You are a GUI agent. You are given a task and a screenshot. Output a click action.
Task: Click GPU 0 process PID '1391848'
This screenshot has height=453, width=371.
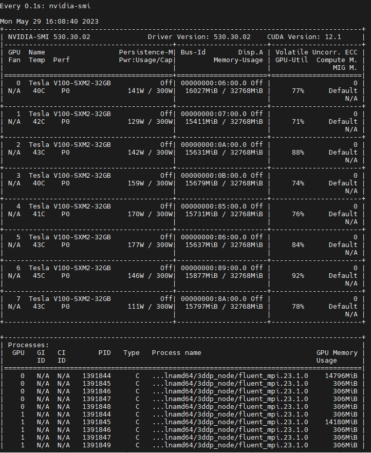tap(97, 407)
